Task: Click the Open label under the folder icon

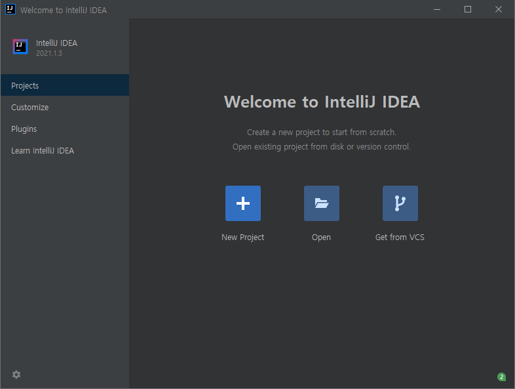Action: point(321,237)
